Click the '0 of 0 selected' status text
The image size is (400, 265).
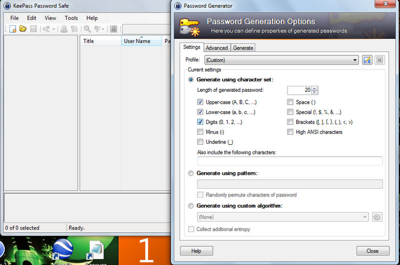(22, 228)
